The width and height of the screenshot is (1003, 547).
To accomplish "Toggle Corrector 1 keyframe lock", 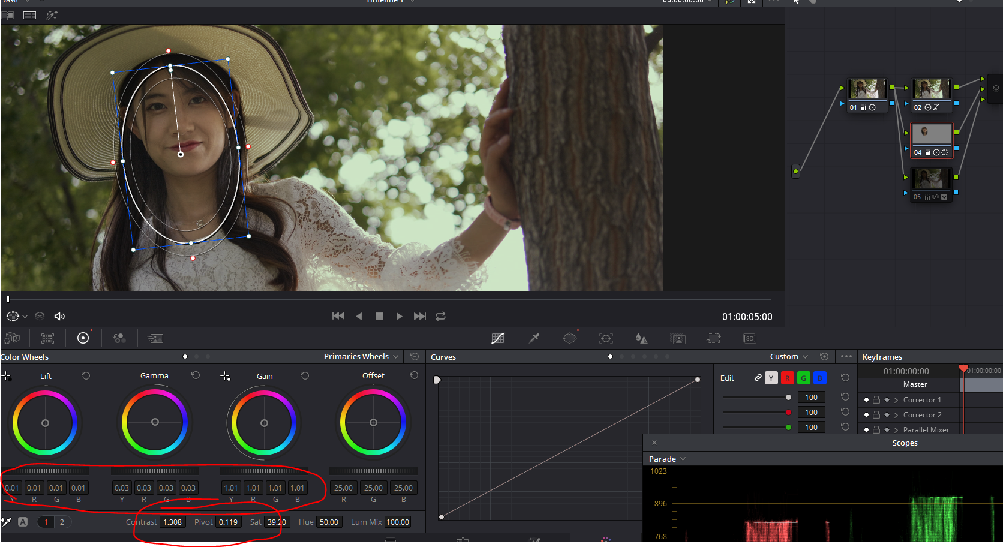I will click(x=876, y=399).
